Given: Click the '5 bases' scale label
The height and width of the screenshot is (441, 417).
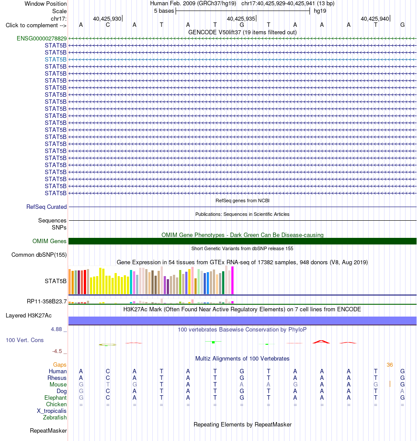Looking at the screenshot, I should click(164, 11).
